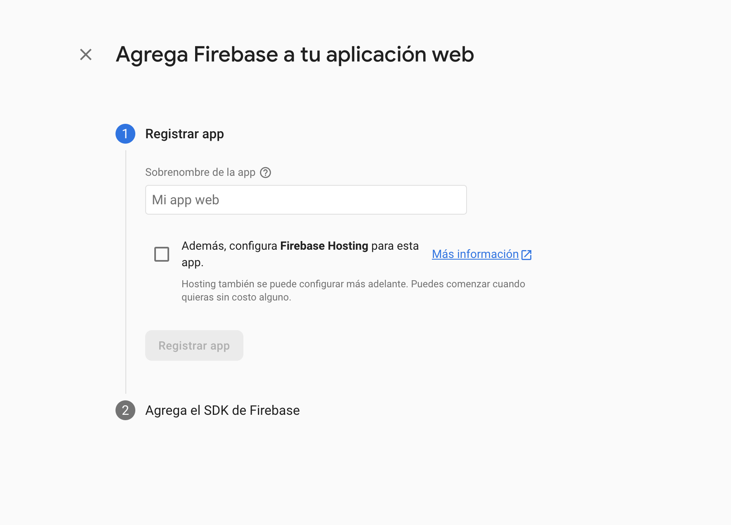Click the bold 'Firebase Hosting' text
This screenshot has height=525, width=731.
(324, 246)
